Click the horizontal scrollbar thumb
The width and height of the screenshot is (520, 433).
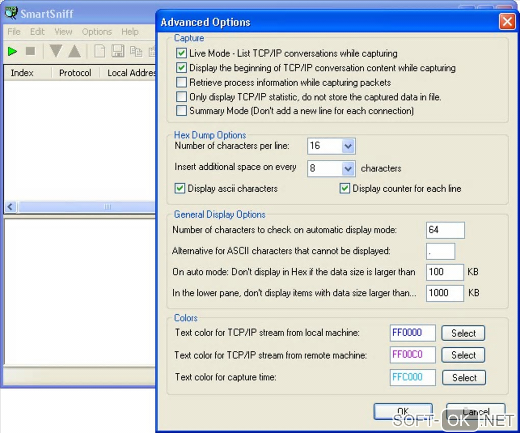(87, 207)
